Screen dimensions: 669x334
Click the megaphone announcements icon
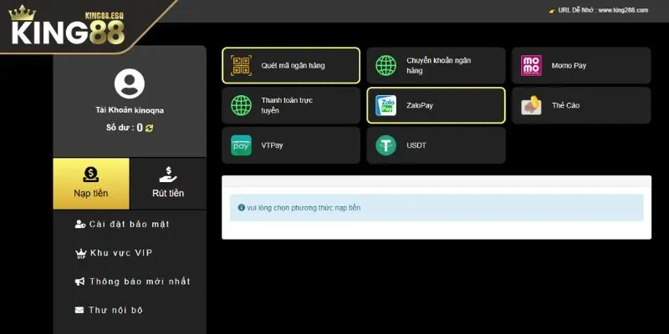click(x=79, y=281)
